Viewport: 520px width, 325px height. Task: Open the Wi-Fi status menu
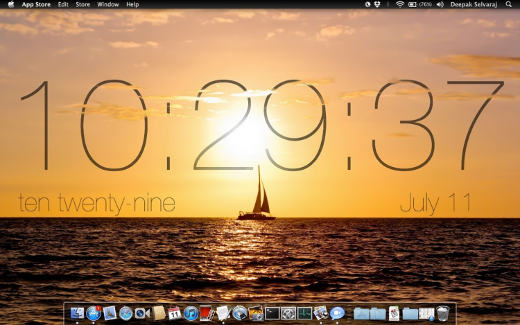point(400,4)
